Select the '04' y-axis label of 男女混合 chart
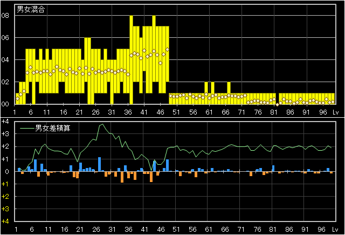345x235 pixels. click(5, 60)
